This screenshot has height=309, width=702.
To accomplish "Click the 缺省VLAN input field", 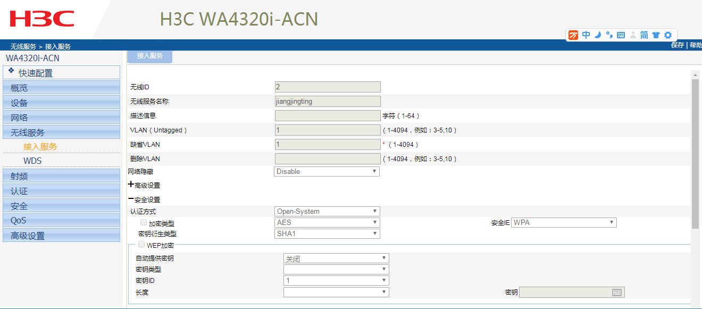I will (x=328, y=144).
